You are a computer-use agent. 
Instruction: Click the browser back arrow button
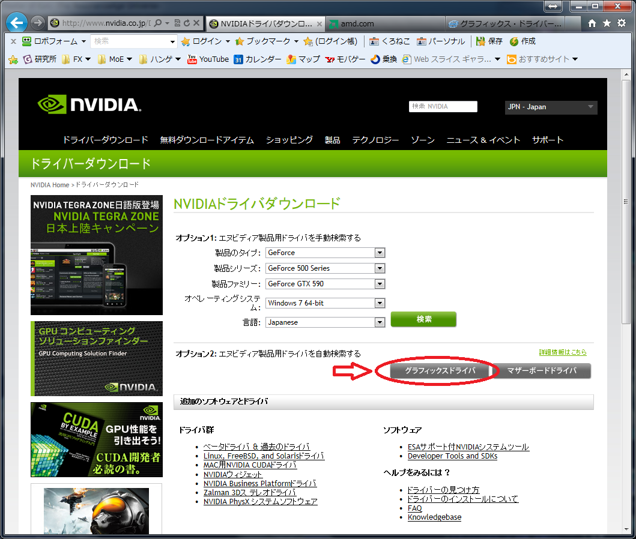(16, 23)
